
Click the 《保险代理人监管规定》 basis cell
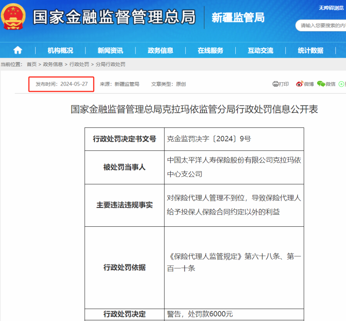[234, 268]
